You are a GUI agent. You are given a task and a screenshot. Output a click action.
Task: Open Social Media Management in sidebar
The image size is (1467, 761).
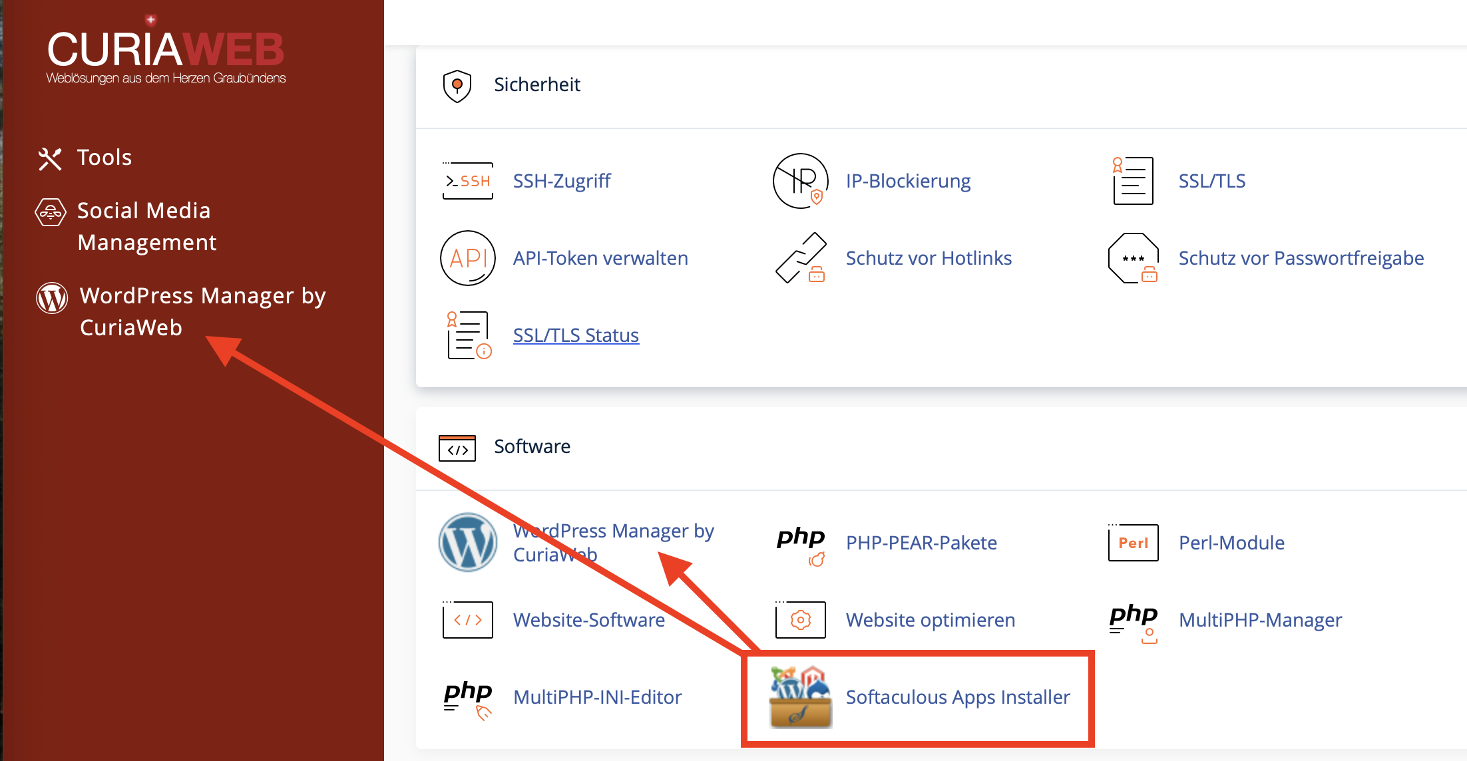click(147, 226)
